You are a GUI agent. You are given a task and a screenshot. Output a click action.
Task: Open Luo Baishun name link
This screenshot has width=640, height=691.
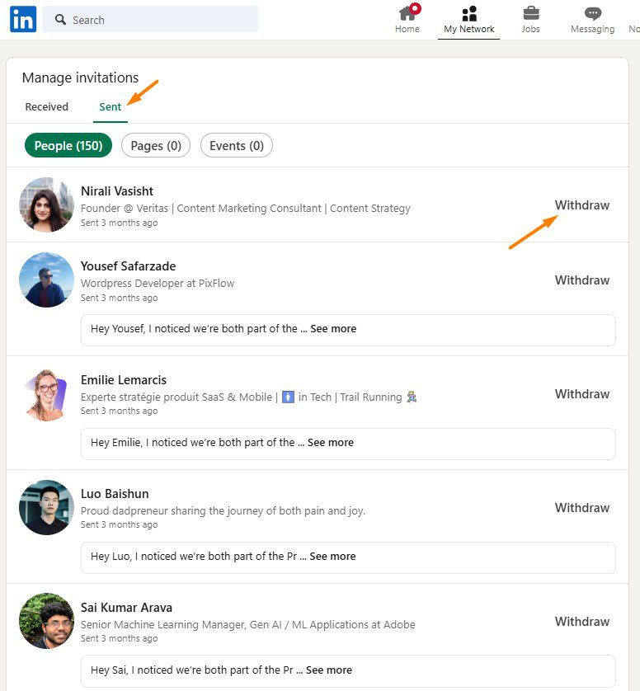click(115, 494)
